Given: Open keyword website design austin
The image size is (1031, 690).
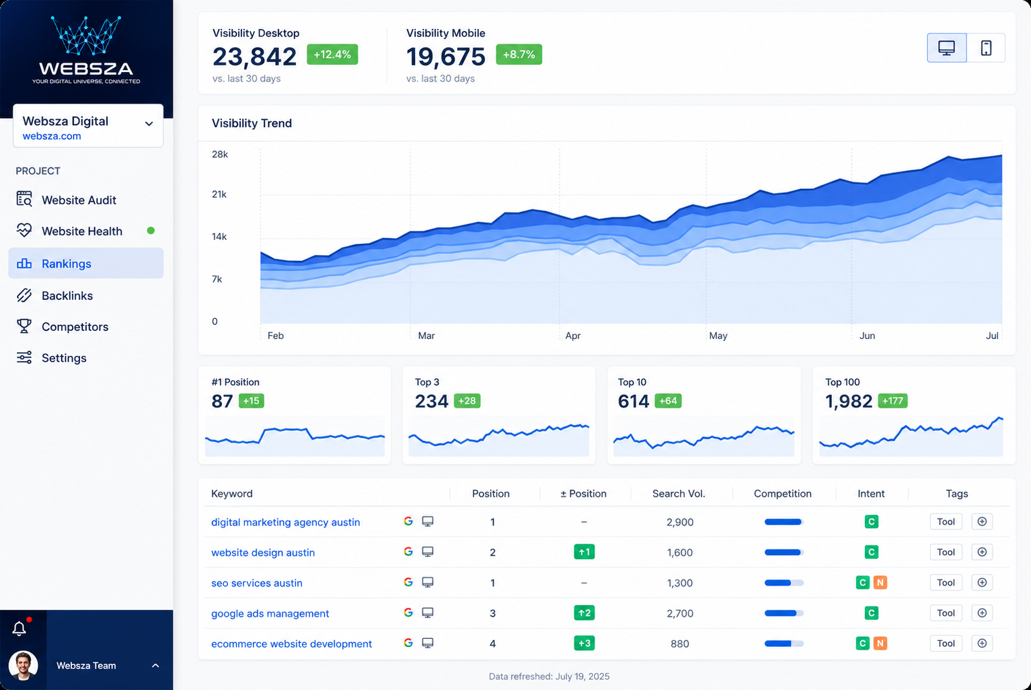Looking at the screenshot, I should pos(263,552).
